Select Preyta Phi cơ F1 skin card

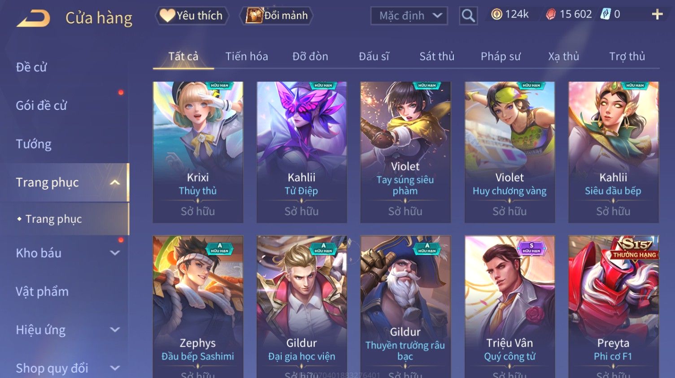point(614,307)
